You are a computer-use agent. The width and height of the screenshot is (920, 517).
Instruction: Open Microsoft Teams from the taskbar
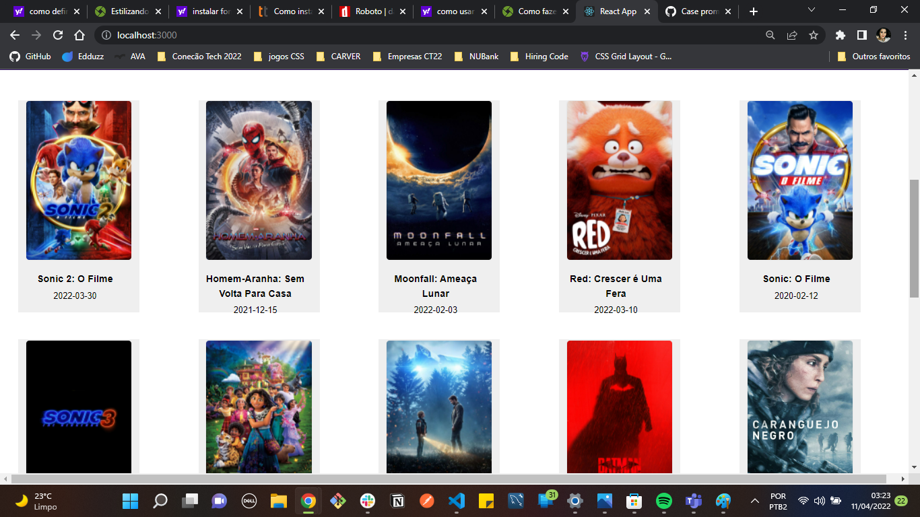point(694,501)
